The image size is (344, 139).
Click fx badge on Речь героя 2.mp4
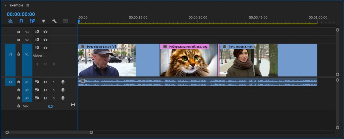point(224,47)
